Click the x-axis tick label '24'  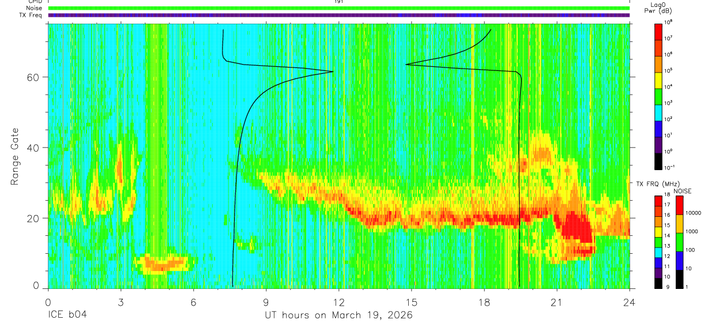point(630,302)
